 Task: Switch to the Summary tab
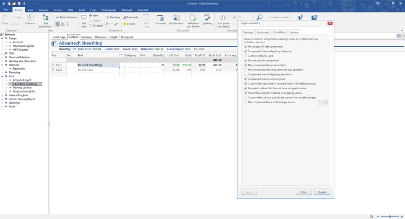[86, 37]
